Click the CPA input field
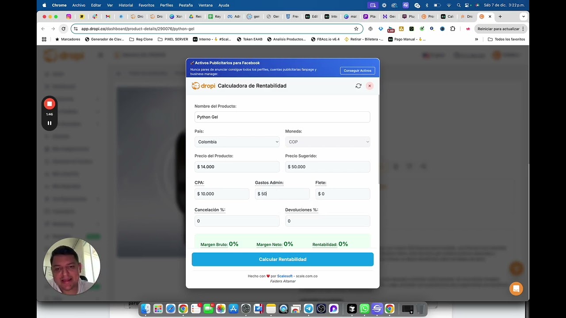The width and height of the screenshot is (566, 318). pyautogui.click(x=222, y=193)
